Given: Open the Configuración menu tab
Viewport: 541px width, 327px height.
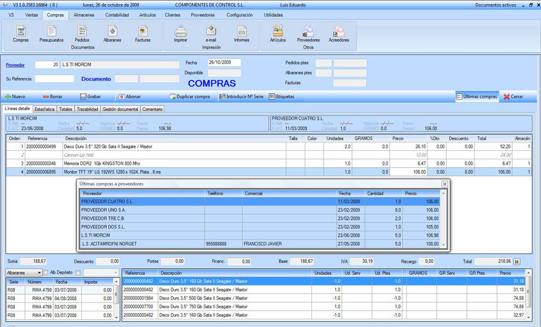Looking at the screenshot, I should click(x=239, y=15).
